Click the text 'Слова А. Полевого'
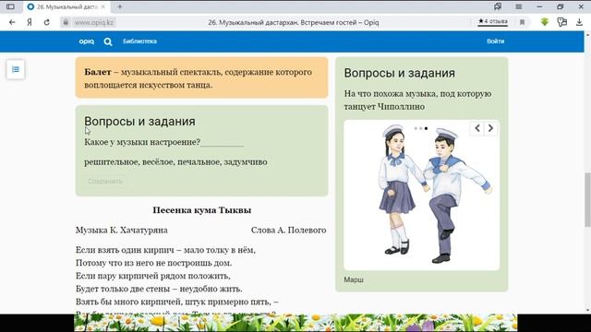Viewport: 591px width, 332px height. (289, 230)
